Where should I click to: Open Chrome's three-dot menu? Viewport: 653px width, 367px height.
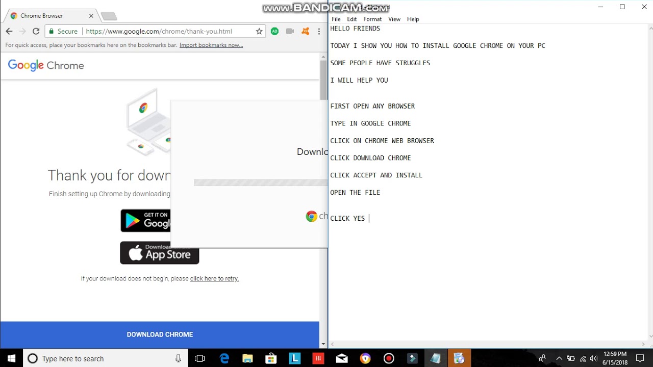[x=319, y=31]
